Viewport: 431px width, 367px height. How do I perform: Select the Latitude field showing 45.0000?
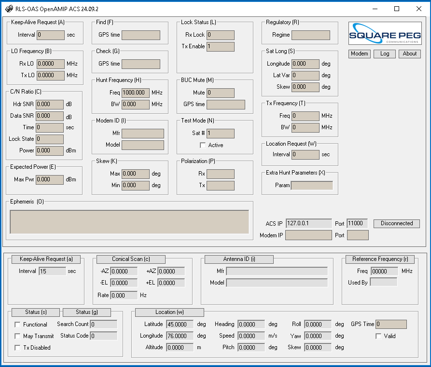click(180, 325)
